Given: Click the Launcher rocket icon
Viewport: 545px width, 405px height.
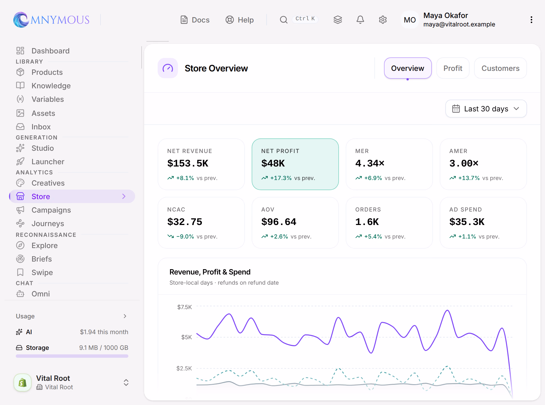Looking at the screenshot, I should coord(20,161).
